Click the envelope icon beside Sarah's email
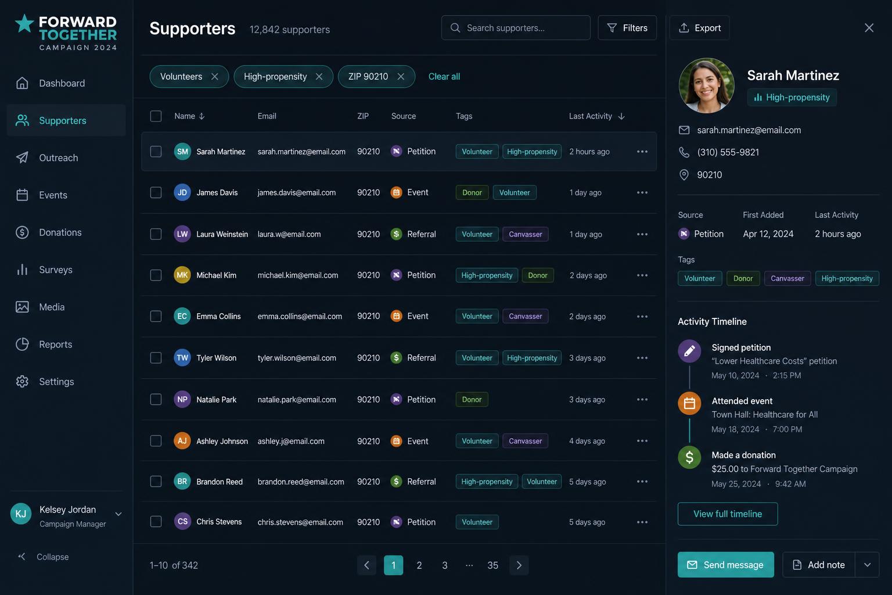 point(684,130)
